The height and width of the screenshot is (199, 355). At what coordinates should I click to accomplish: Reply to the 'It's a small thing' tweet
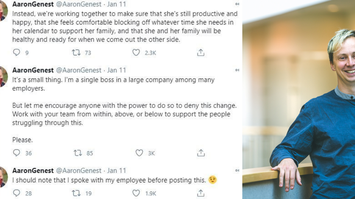point(17,153)
